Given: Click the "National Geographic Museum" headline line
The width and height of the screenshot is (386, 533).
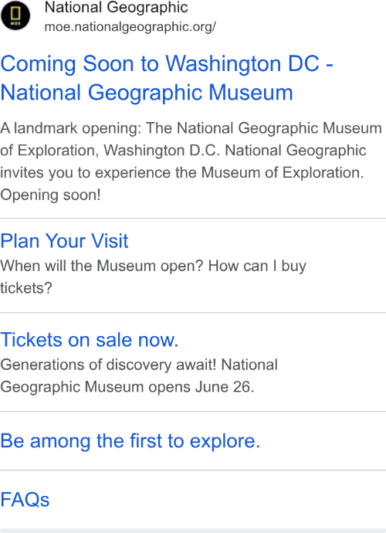Looking at the screenshot, I should coord(147,93).
